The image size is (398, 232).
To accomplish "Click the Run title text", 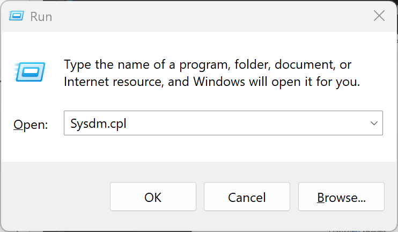I will tap(41, 17).
